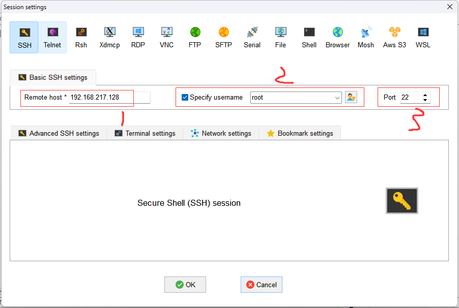Open the Network settings tab

(x=221, y=133)
